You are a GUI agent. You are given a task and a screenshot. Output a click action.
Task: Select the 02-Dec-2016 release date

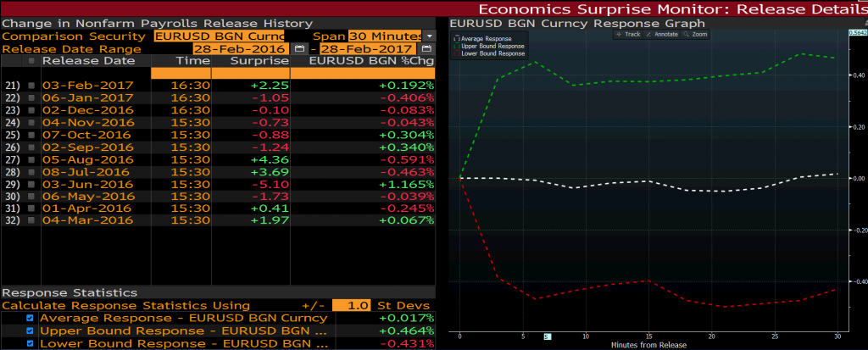[88, 110]
